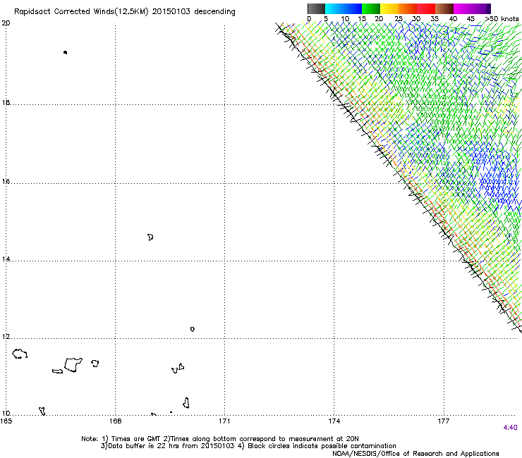Click the magenta 40-45 knots color swatch
This screenshot has width=522, height=458.
coord(463,8)
